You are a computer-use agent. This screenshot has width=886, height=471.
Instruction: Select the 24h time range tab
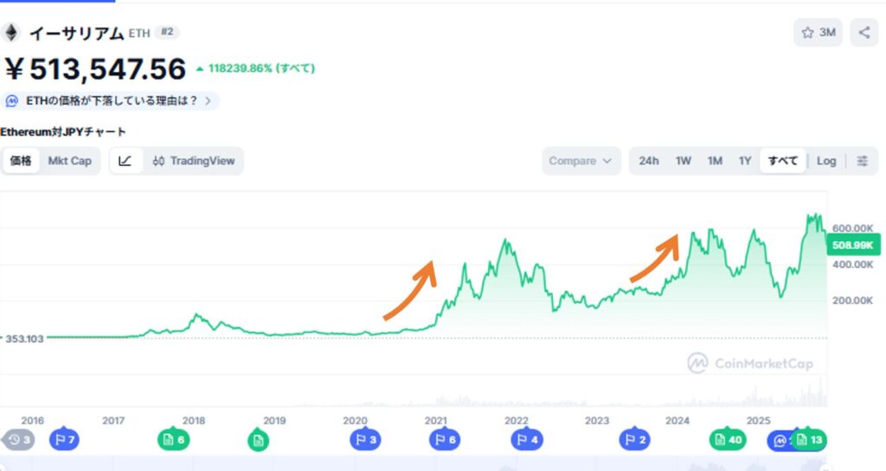point(649,161)
